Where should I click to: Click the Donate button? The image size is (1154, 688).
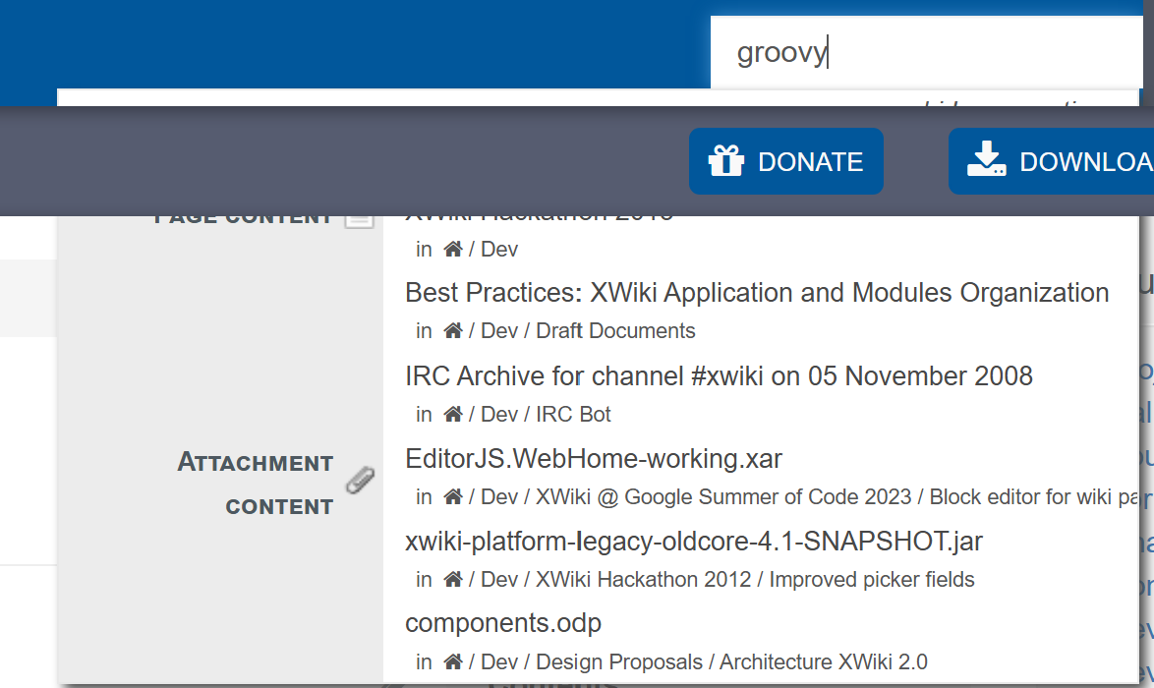click(x=786, y=161)
